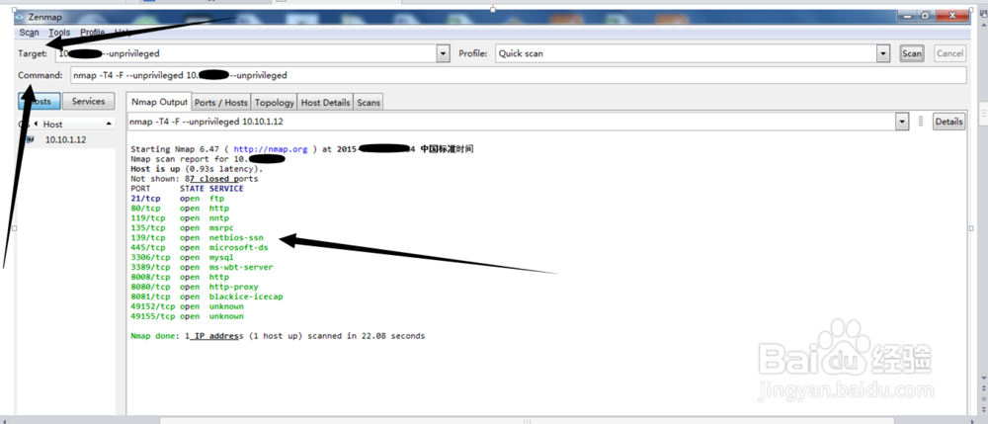Click the 21/tcp open ftp line
Viewport: 988px width, 424px height.
tap(178, 199)
